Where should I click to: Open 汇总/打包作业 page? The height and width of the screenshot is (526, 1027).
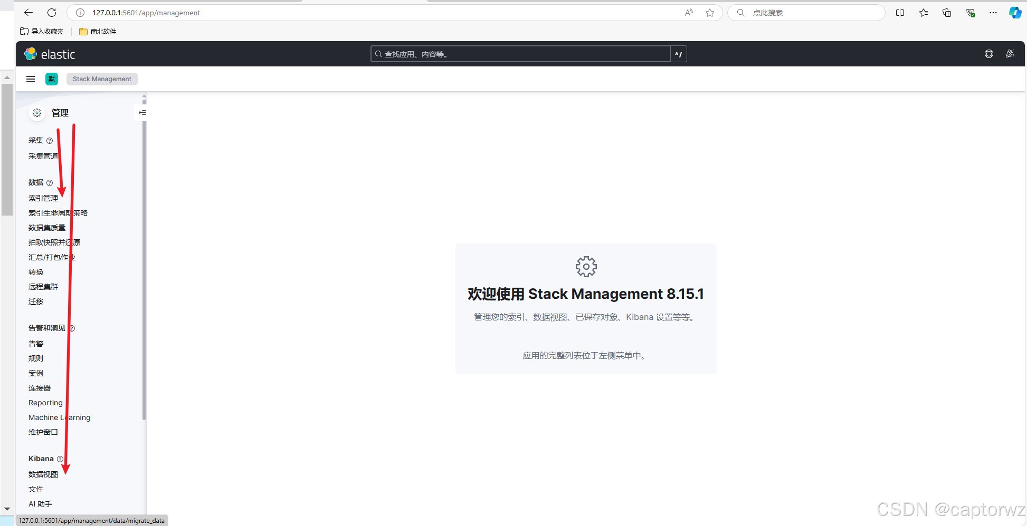point(52,257)
